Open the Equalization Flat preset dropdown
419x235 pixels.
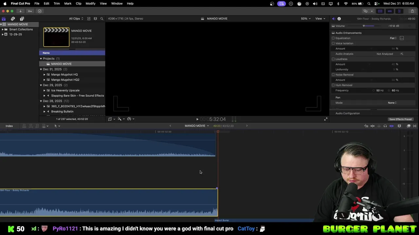(x=393, y=38)
